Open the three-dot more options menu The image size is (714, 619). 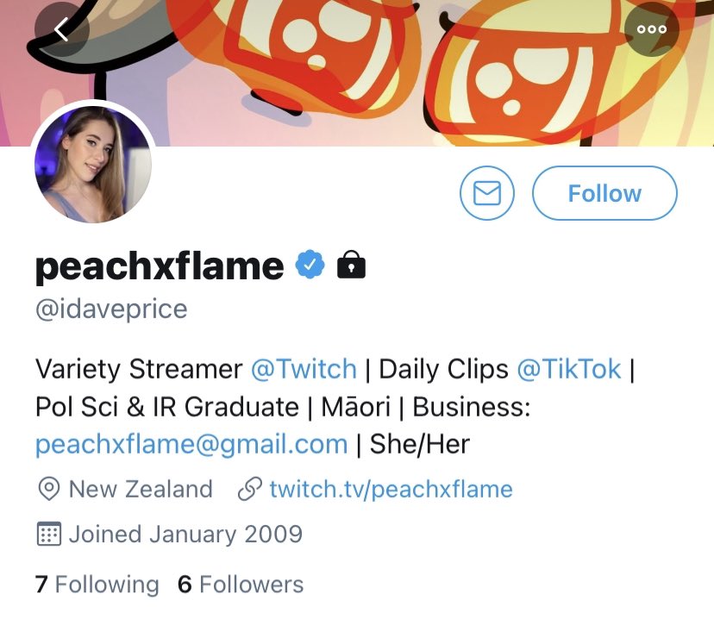coord(651,29)
